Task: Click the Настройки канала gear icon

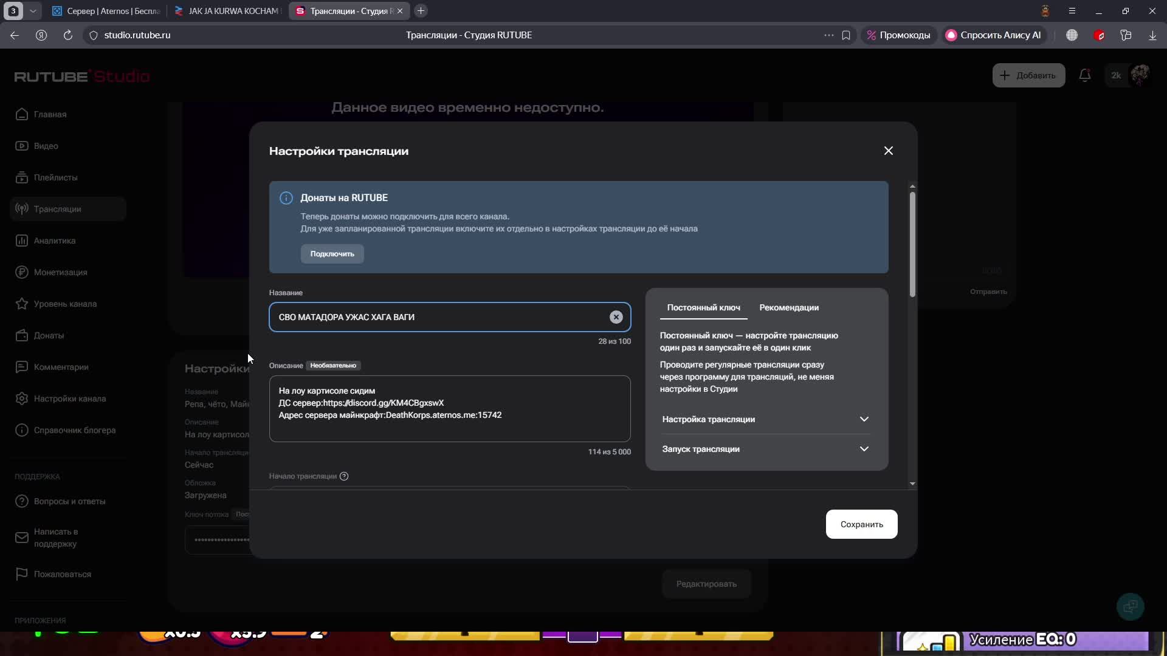Action: tap(22, 398)
